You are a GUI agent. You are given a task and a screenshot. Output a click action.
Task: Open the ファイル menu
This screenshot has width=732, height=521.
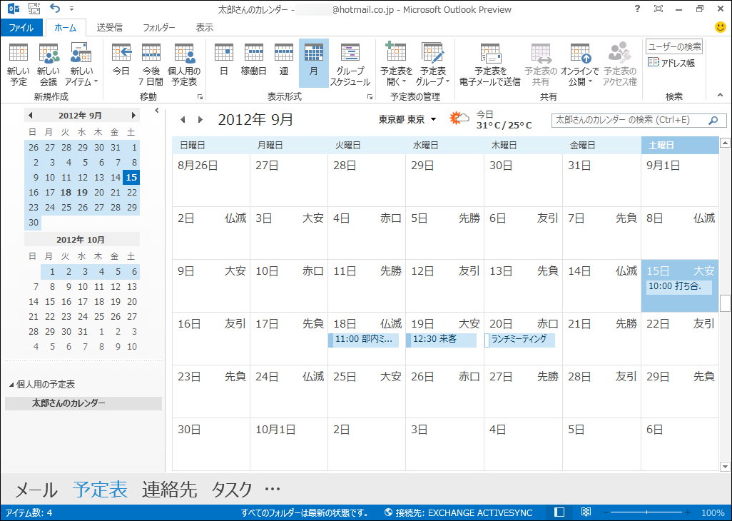22,27
